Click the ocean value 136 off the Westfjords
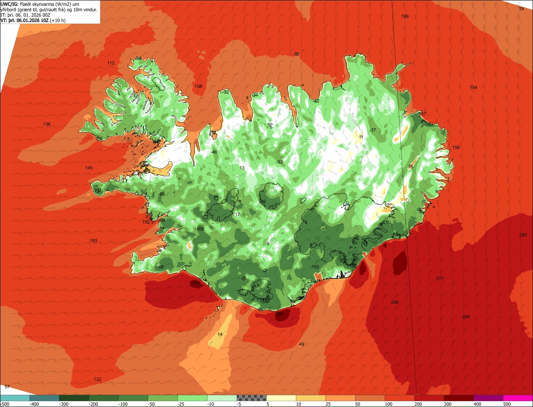The width and height of the screenshot is (533, 407). 47,124
